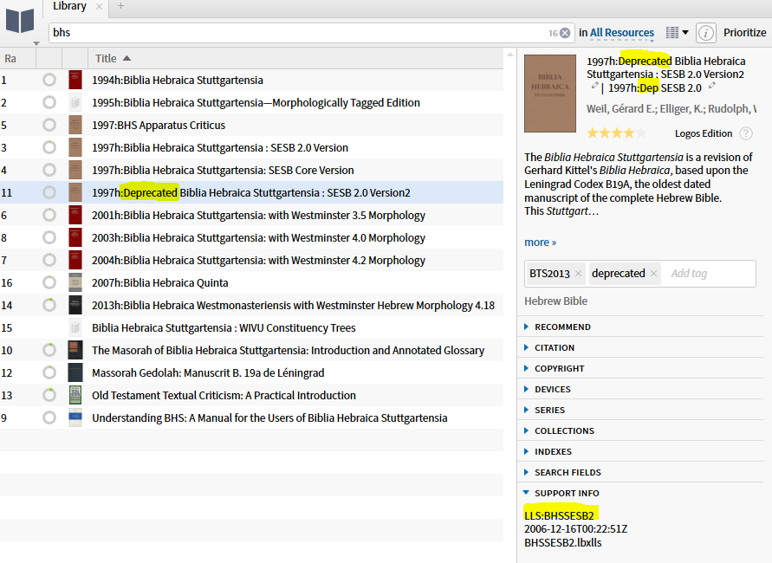The height and width of the screenshot is (563, 772).
Task: Toggle the resource info panel icon
Action: point(705,33)
